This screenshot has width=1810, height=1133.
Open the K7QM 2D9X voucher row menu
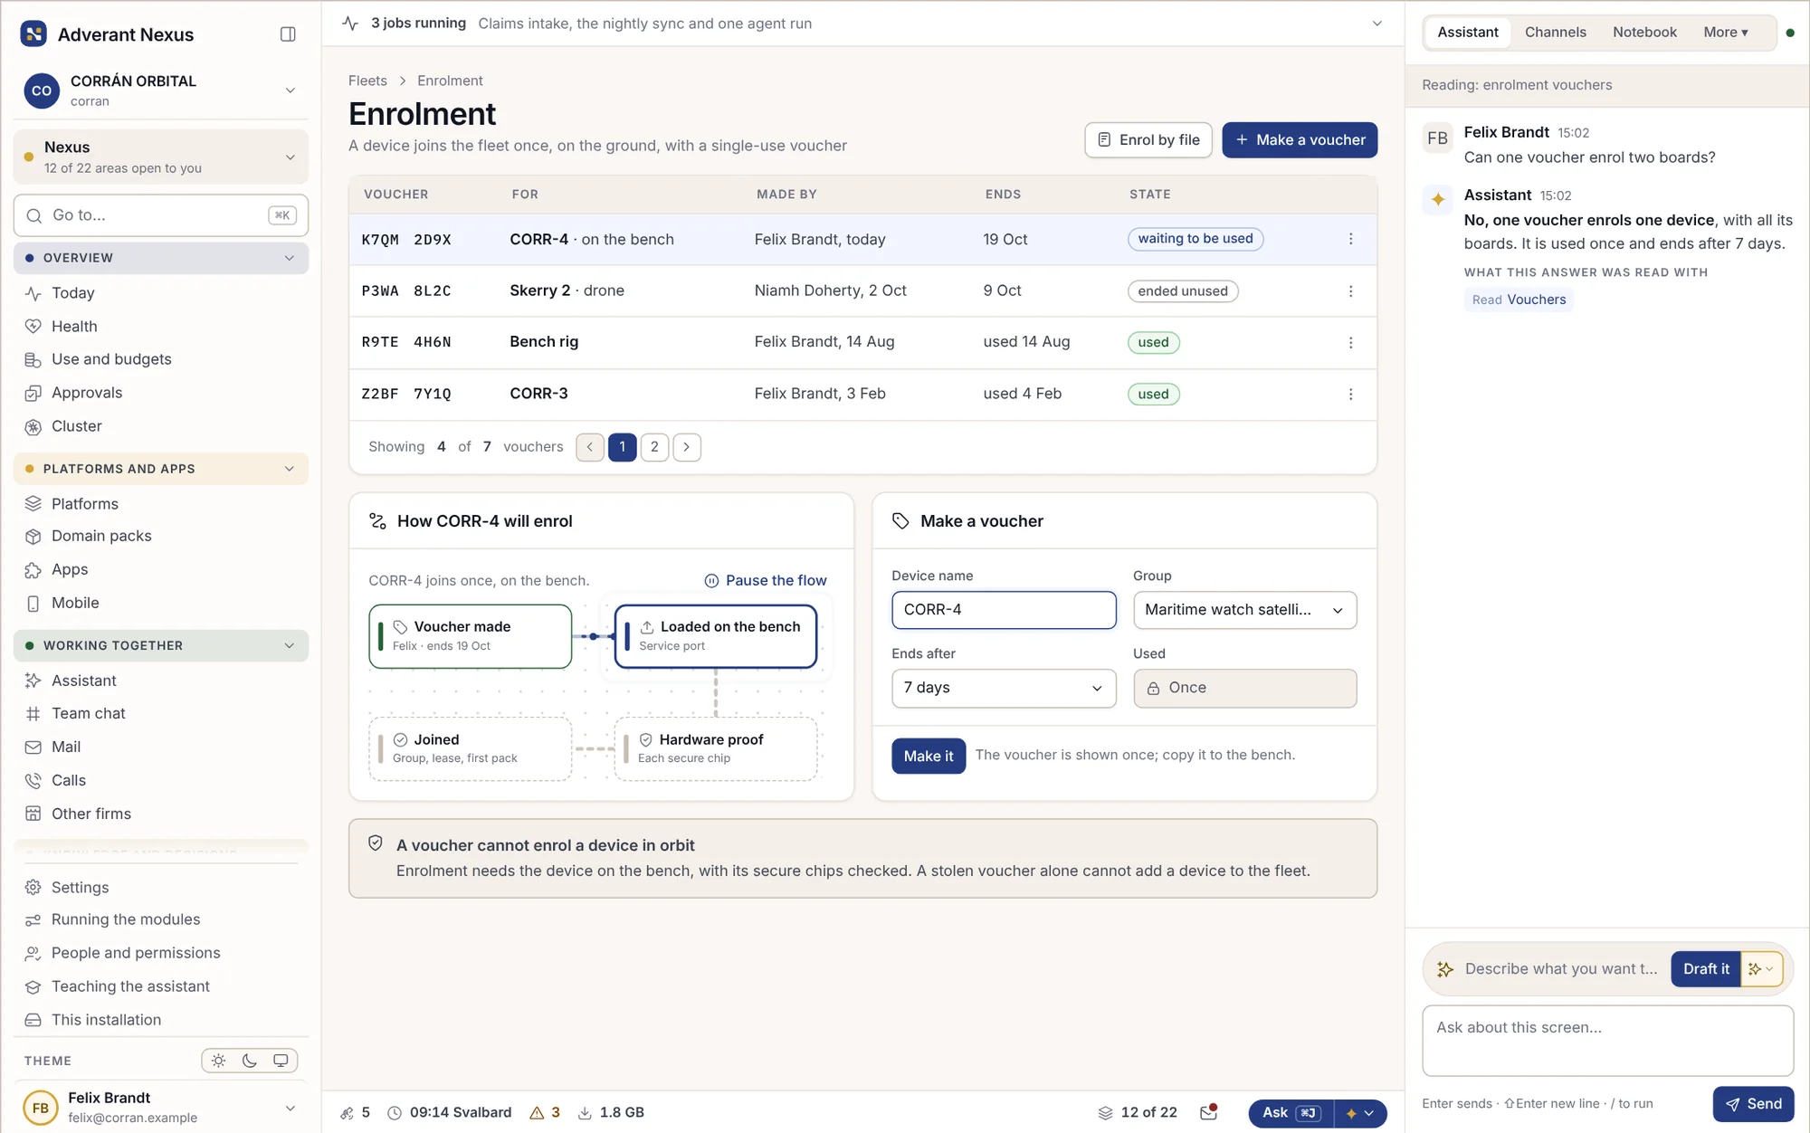(x=1350, y=239)
